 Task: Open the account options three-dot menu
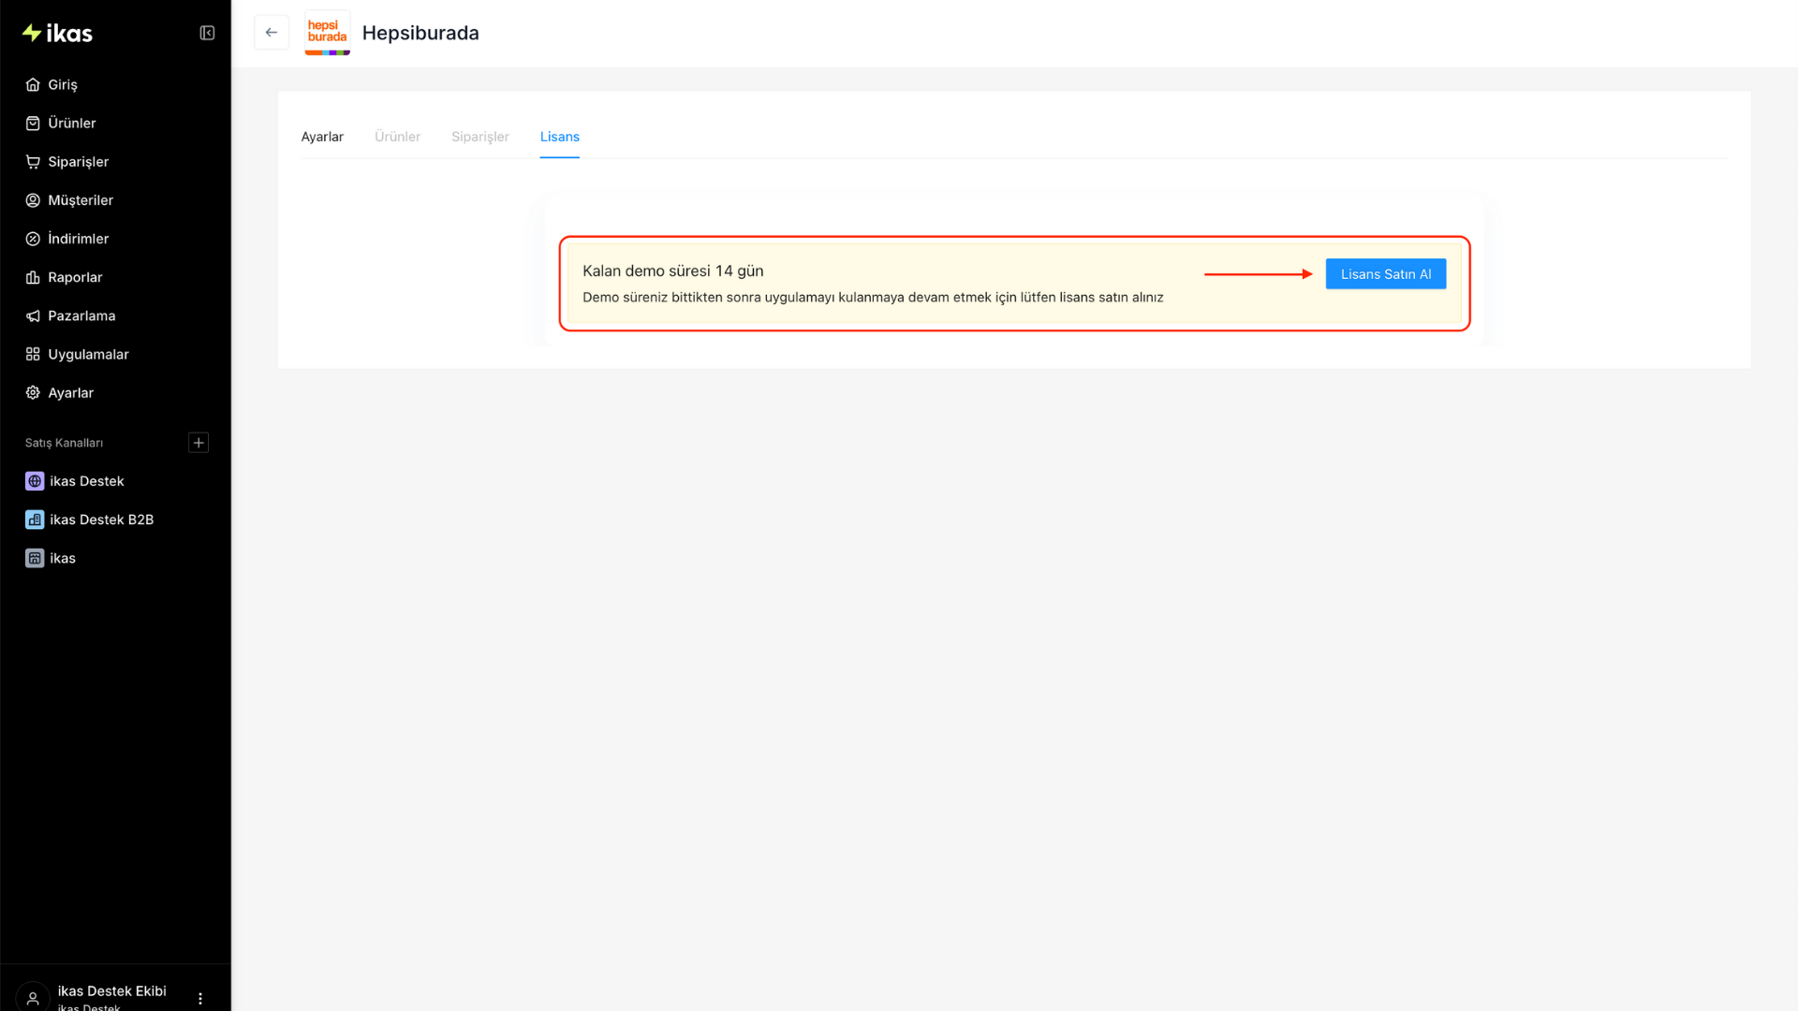tap(200, 999)
